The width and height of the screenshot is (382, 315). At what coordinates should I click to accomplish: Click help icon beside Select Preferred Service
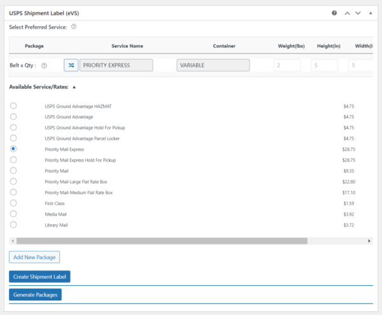(x=74, y=27)
